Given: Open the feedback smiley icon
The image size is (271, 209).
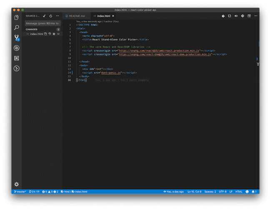Looking at the screenshot, I should click(x=247, y=192).
